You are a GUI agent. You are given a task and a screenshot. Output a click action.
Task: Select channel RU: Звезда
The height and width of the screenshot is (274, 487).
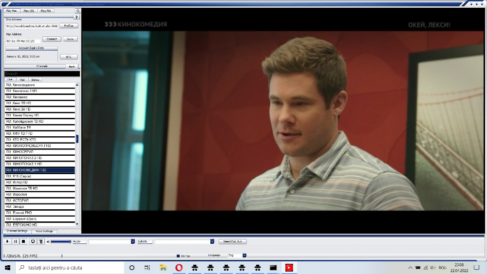40,207
